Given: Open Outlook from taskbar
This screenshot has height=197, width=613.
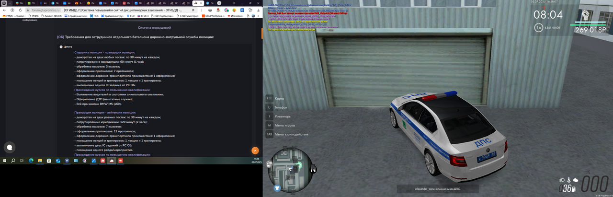Looking at the screenshot, I should tap(58, 161).
